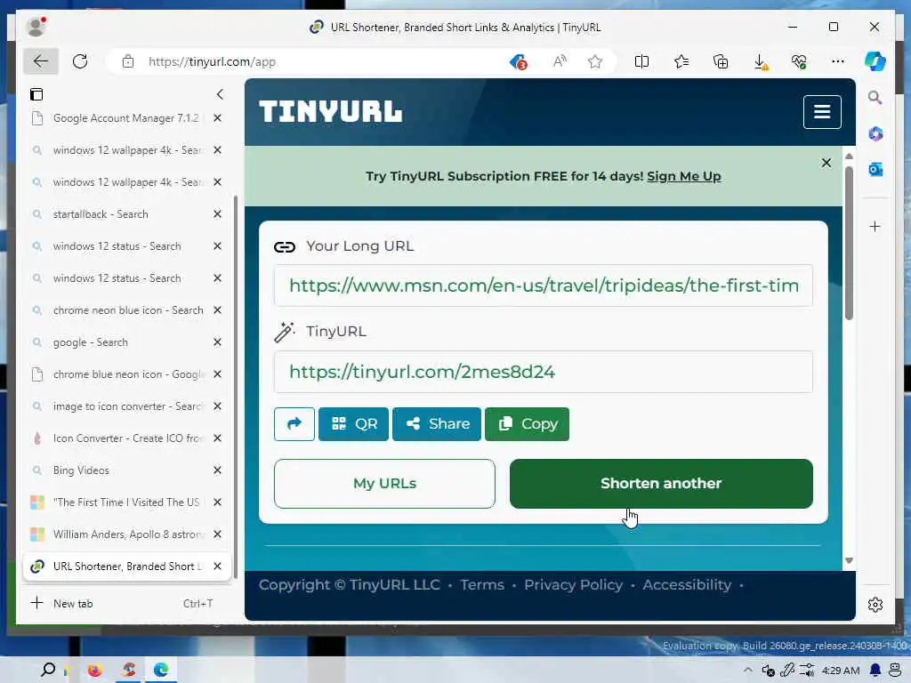
Task: Collapse the vertical tabs pane
Action: point(220,94)
